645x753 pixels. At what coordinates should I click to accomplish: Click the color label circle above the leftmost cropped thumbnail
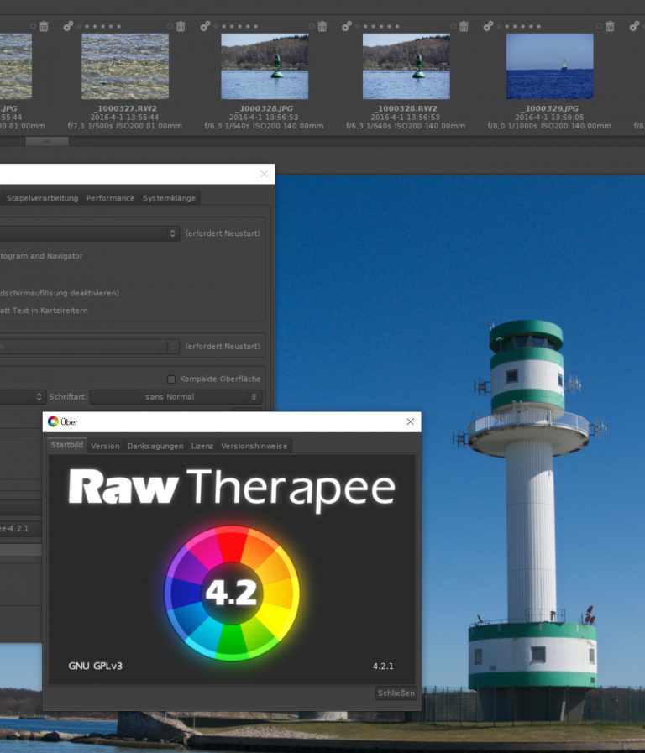(33, 26)
